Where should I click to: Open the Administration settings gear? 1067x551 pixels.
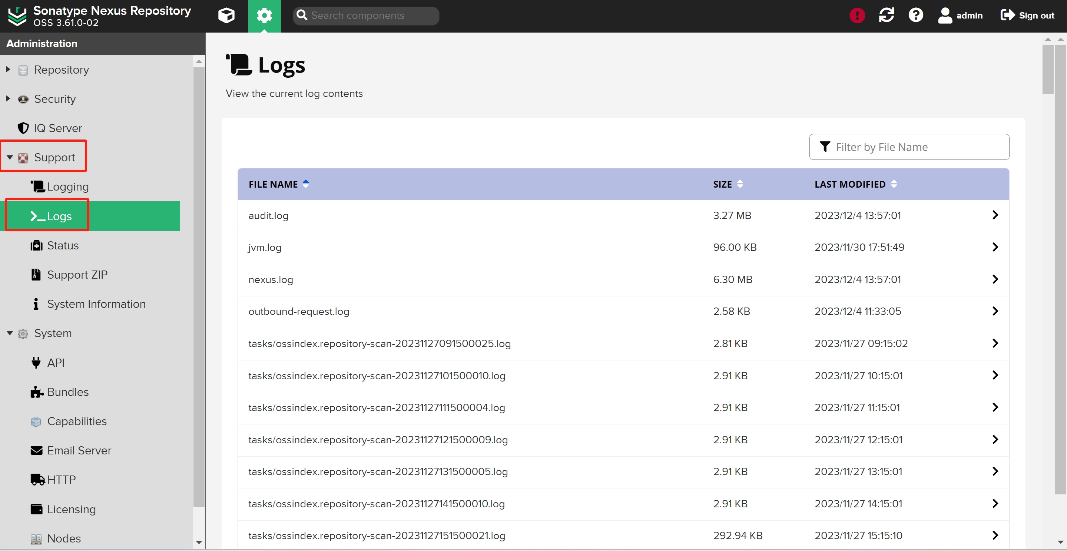(264, 16)
